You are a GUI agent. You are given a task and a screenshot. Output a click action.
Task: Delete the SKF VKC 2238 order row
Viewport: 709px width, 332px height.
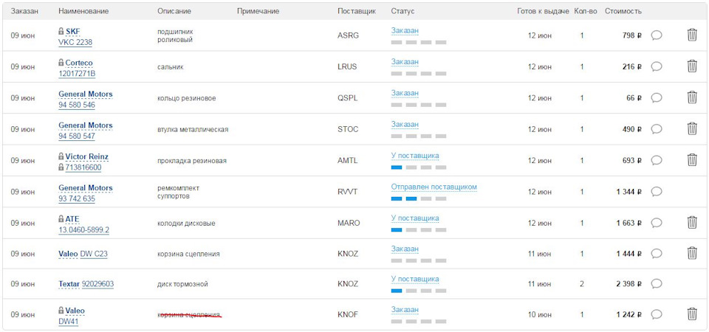[692, 35]
